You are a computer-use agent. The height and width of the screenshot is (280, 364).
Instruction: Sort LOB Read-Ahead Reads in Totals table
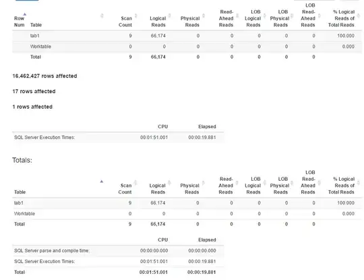(320, 183)
